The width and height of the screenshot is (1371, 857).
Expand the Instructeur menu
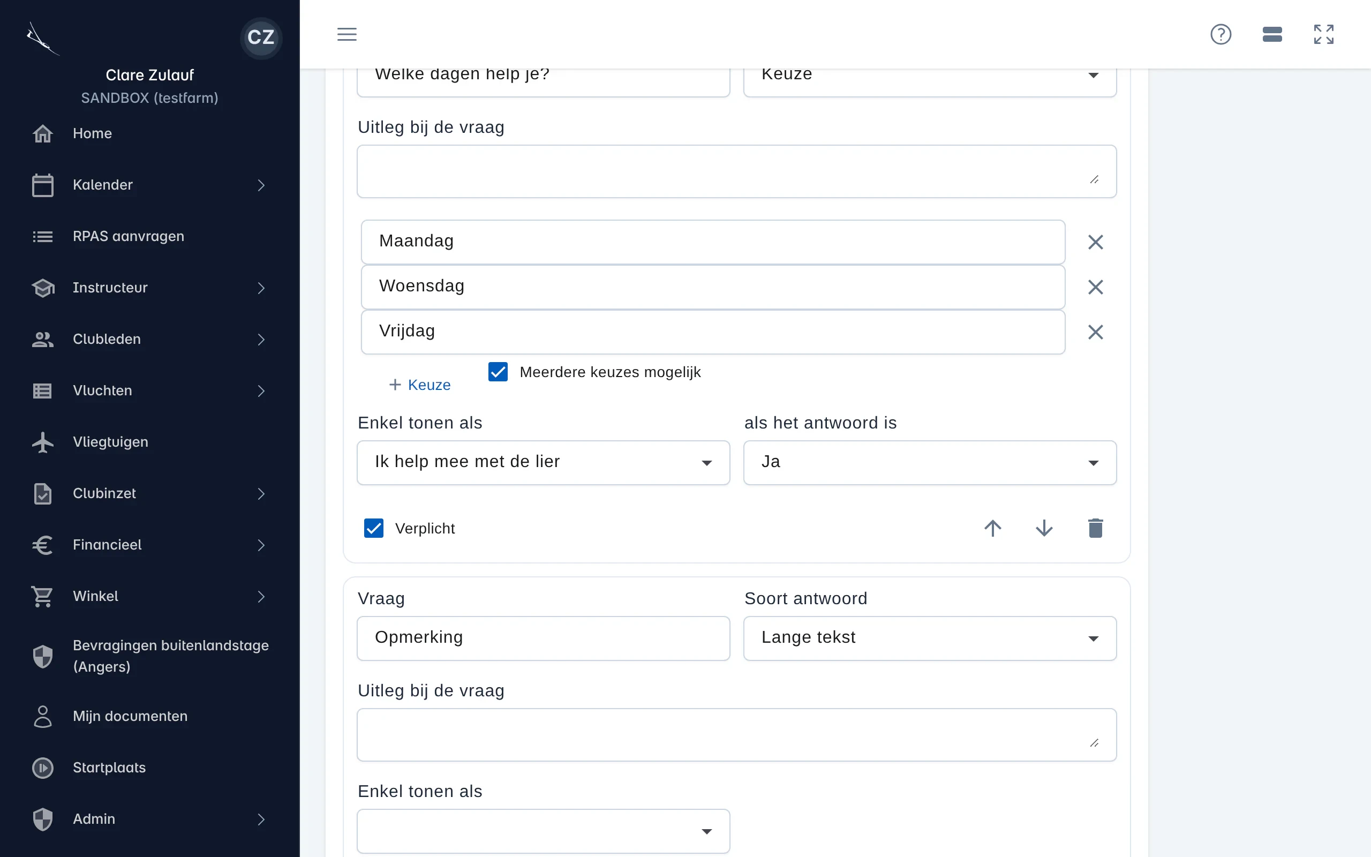click(149, 288)
